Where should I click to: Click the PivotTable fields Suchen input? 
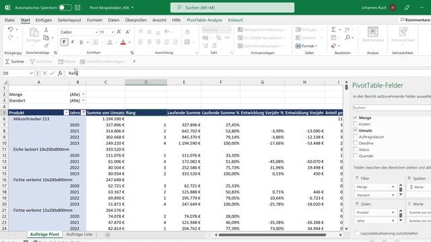[392, 108]
